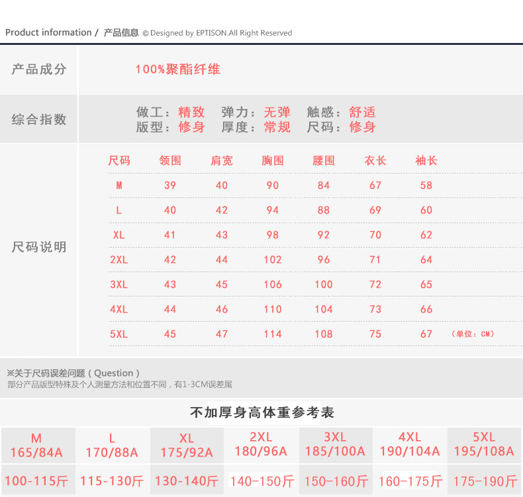Select the 100%聚酯纤维 composition text
Viewport: 523px width, 497px height.
pos(178,69)
